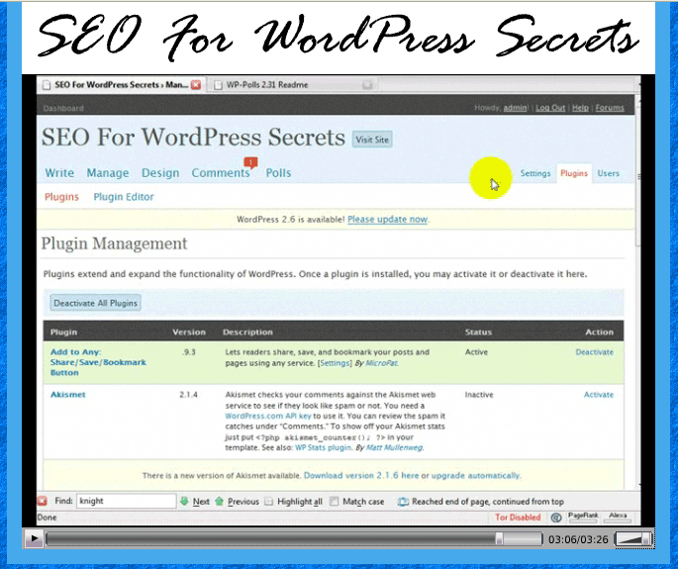Click the Please update now link
Viewport: 678px width, 569px height.
coord(387,220)
